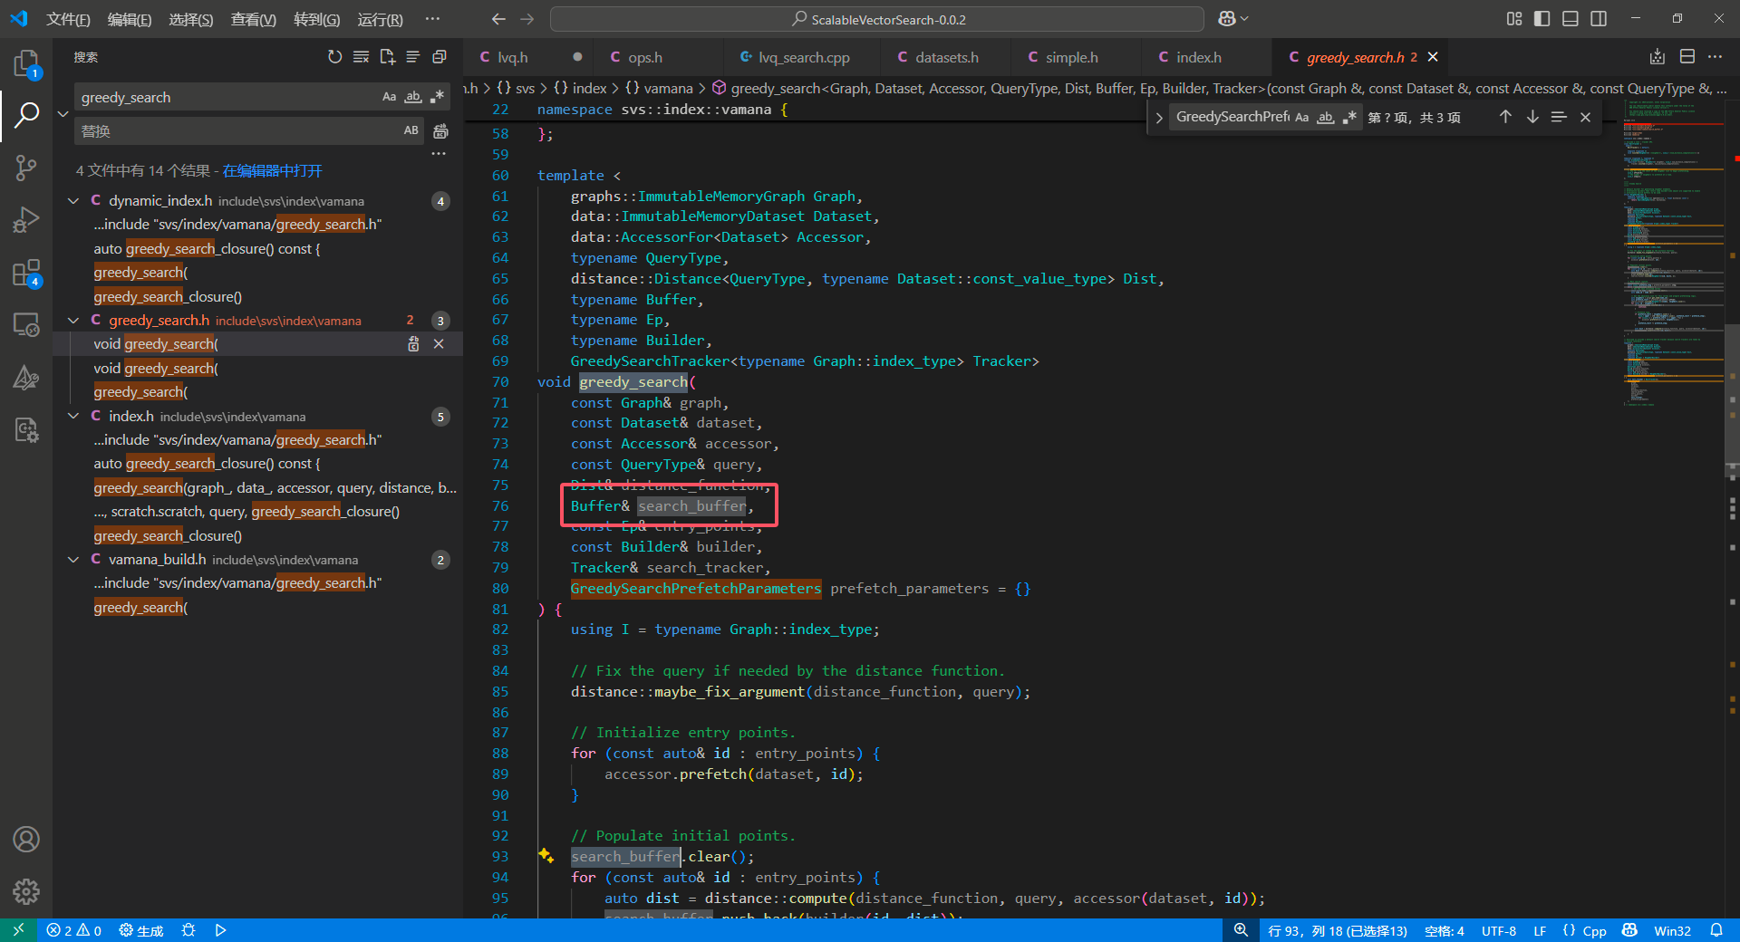The image size is (1740, 942).
Task: Switch to the lvq_search.cpp tab
Action: (803, 57)
